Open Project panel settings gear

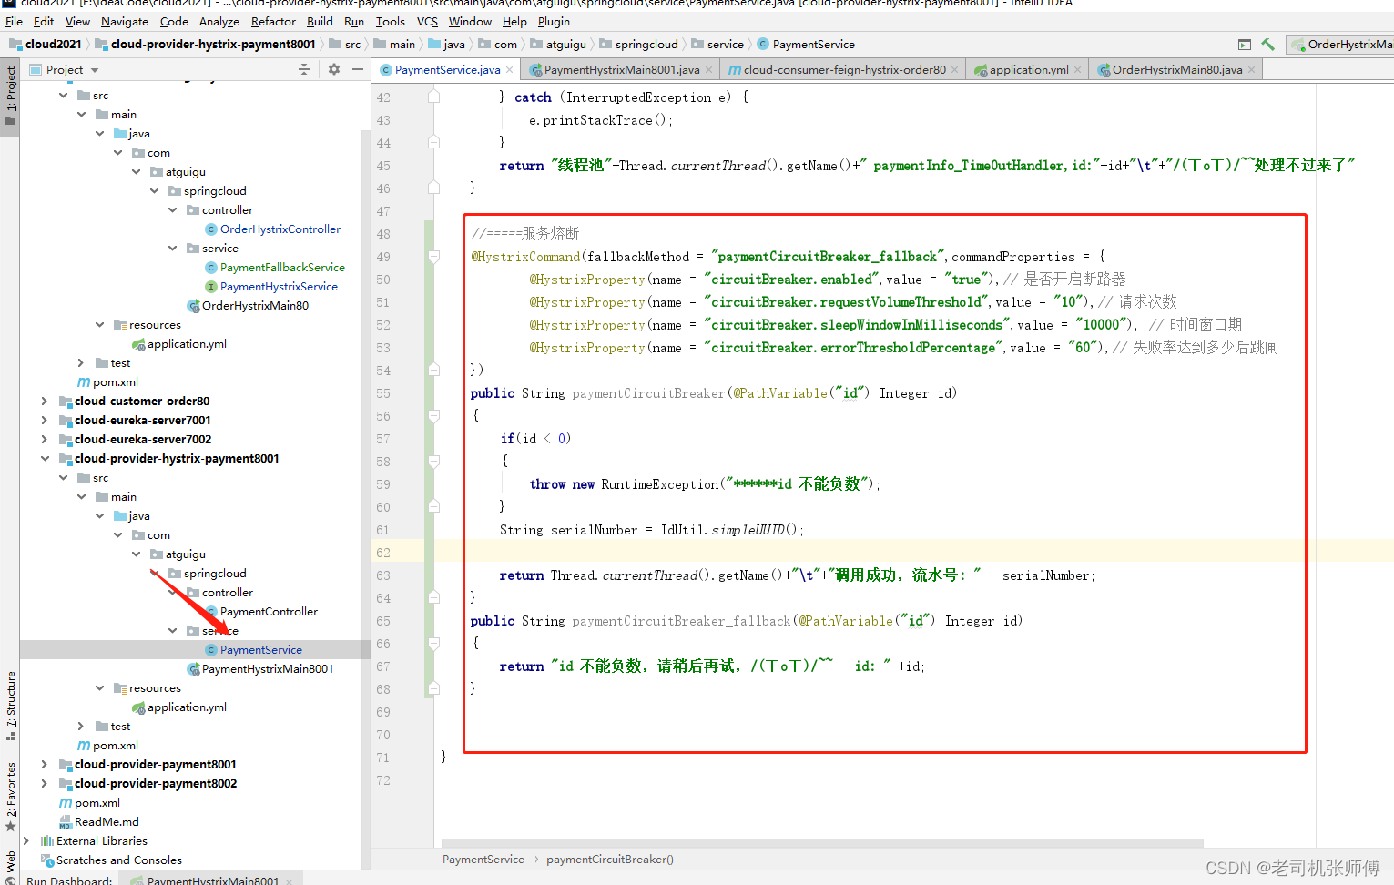pyautogui.click(x=334, y=69)
